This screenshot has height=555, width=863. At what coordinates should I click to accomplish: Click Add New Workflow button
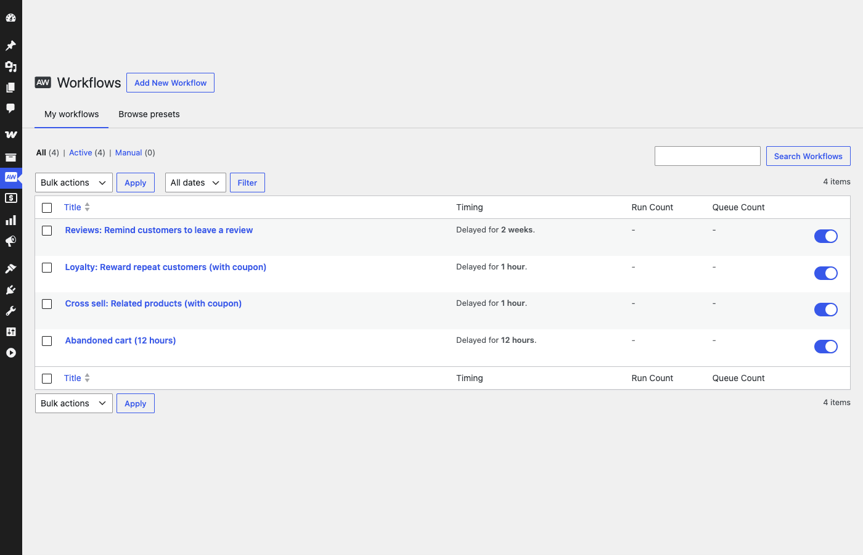coord(171,83)
